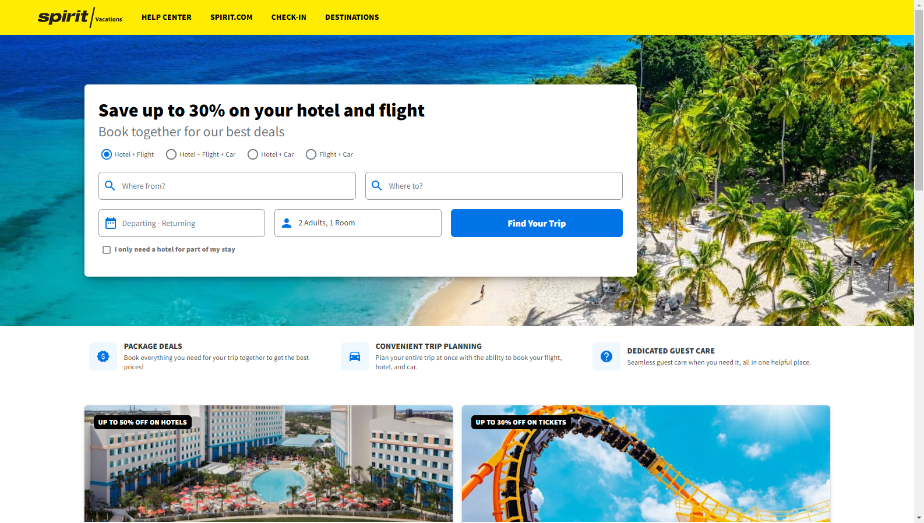Viewport: 924px width, 523px height.
Task: Click the car icon for trip planning
Action: coord(355,356)
